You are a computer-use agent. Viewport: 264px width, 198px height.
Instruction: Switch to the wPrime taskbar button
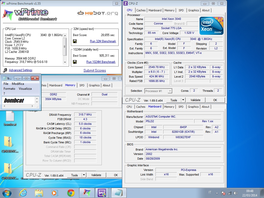coord(87,193)
